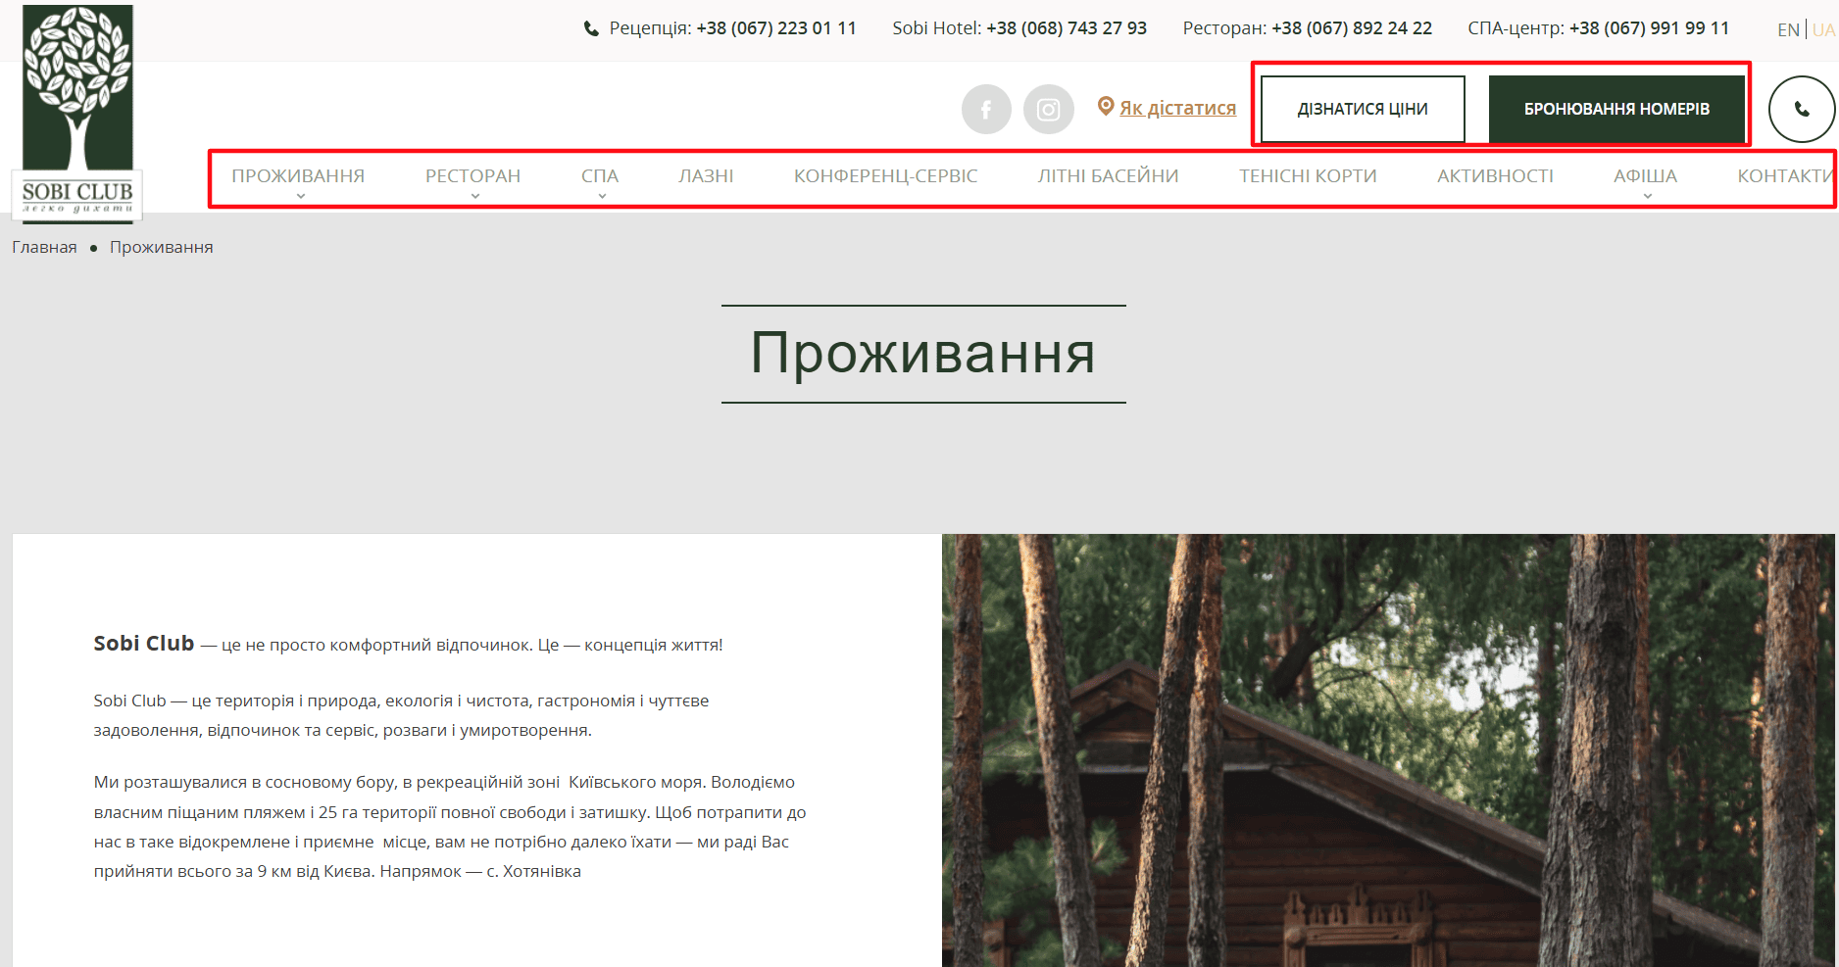1839x967 pixels.
Task: Open the Лазні menu item
Action: pyautogui.click(x=706, y=176)
